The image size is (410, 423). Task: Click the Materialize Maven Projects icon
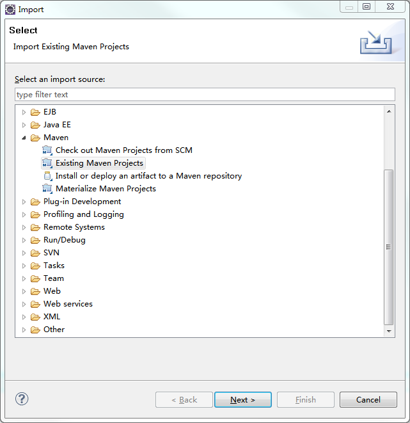pos(47,189)
